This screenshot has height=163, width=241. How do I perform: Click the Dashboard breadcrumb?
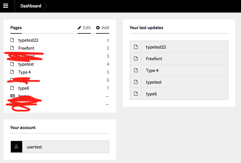(31, 6)
